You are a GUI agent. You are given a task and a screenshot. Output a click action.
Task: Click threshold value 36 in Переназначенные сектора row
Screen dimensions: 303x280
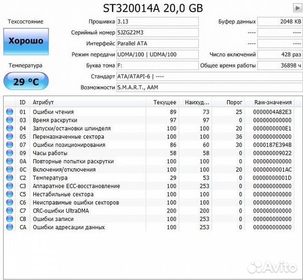239,136
